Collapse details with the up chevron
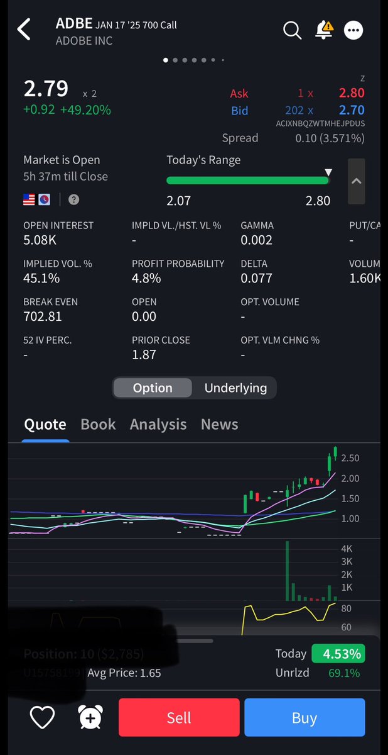The image size is (388, 755). (x=356, y=181)
